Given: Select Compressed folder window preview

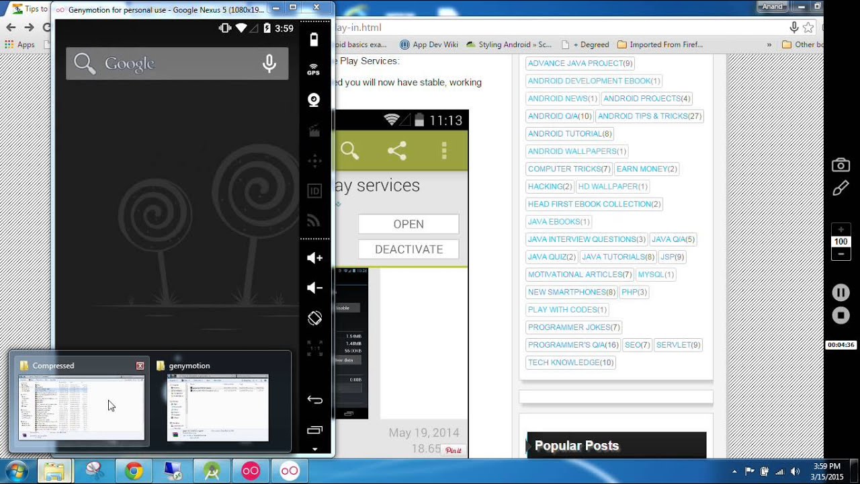Looking at the screenshot, I should pos(81,401).
